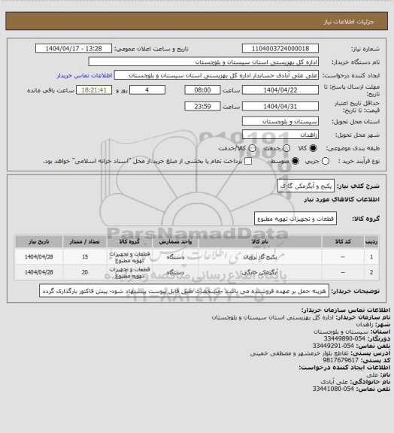Click the نام کالا column header

(259, 241)
